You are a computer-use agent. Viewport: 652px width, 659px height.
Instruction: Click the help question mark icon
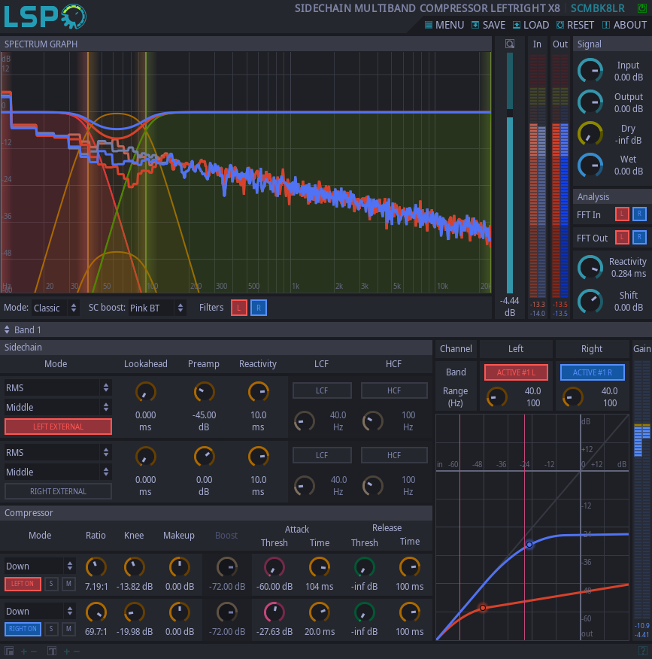(x=643, y=651)
